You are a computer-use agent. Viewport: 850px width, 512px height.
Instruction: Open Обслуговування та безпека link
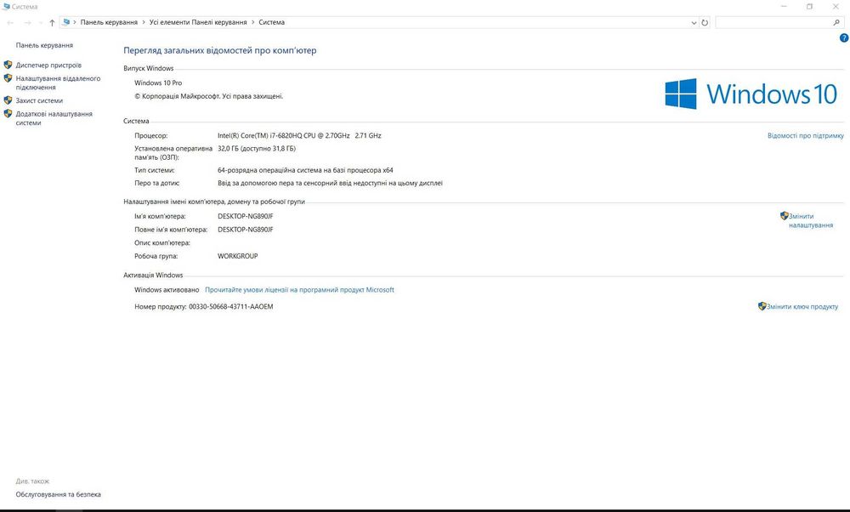click(x=58, y=494)
